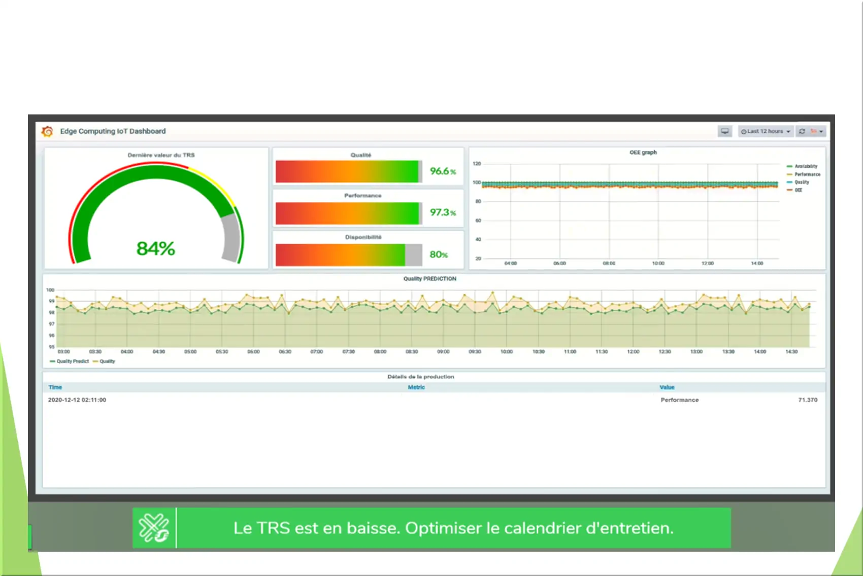
Task: Click the 71.370 value cell
Action: (x=808, y=400)
